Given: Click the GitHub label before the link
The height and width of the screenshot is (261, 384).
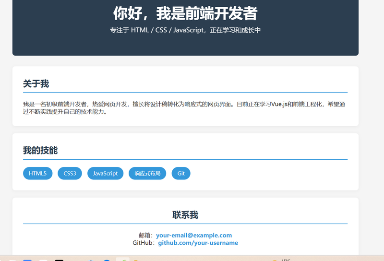Looking at the screenshot, I should pos(143,243).
